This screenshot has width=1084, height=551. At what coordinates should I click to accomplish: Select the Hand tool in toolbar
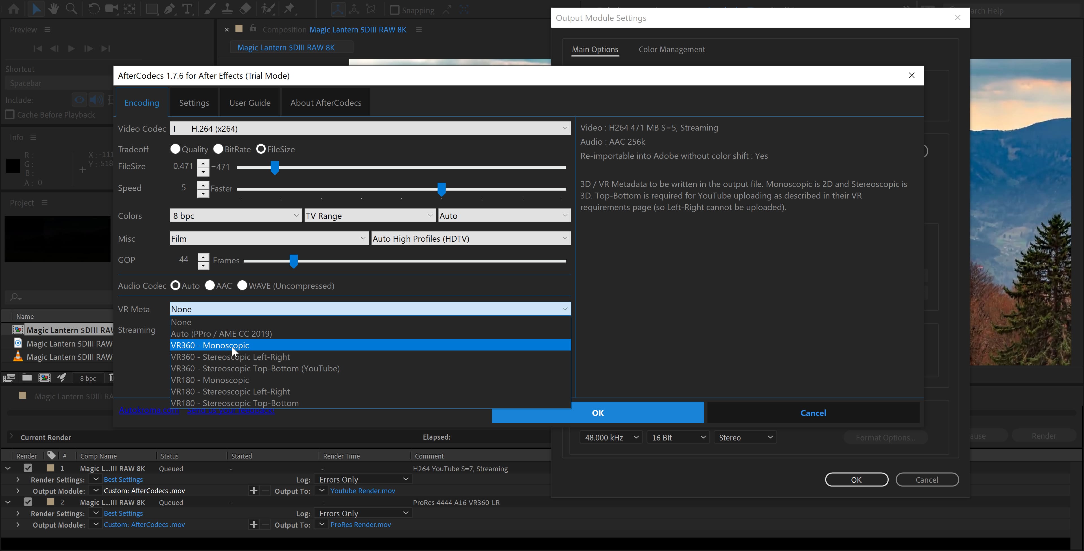(53, 9)
